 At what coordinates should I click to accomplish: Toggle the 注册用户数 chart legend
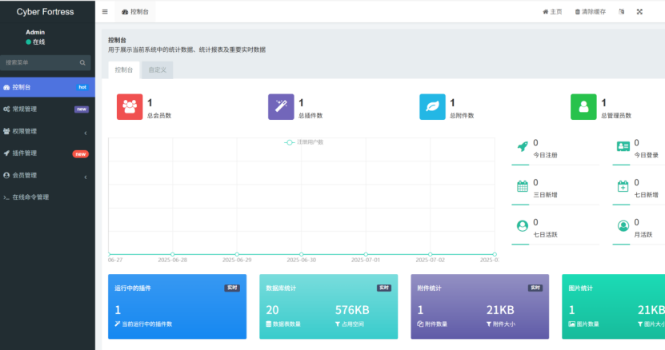[x=303, y=142]
